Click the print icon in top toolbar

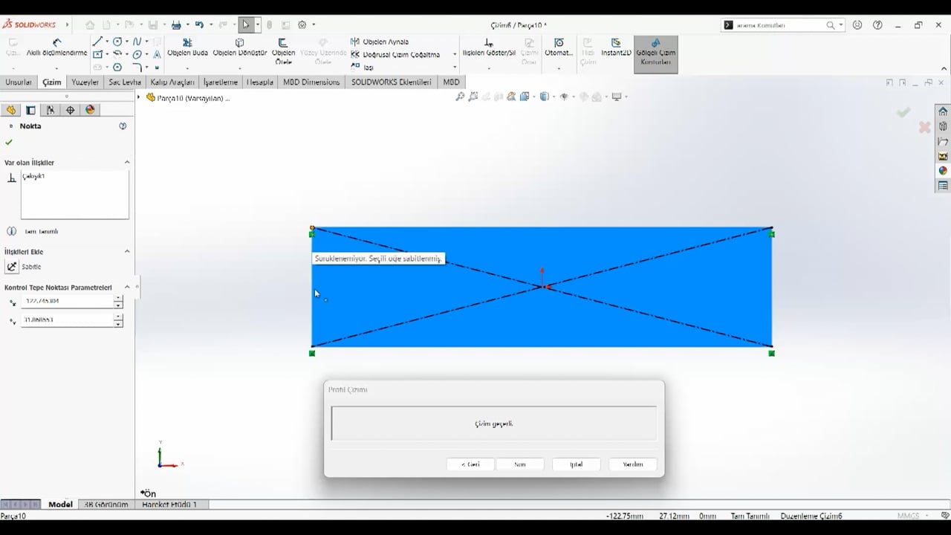point(176,25)
